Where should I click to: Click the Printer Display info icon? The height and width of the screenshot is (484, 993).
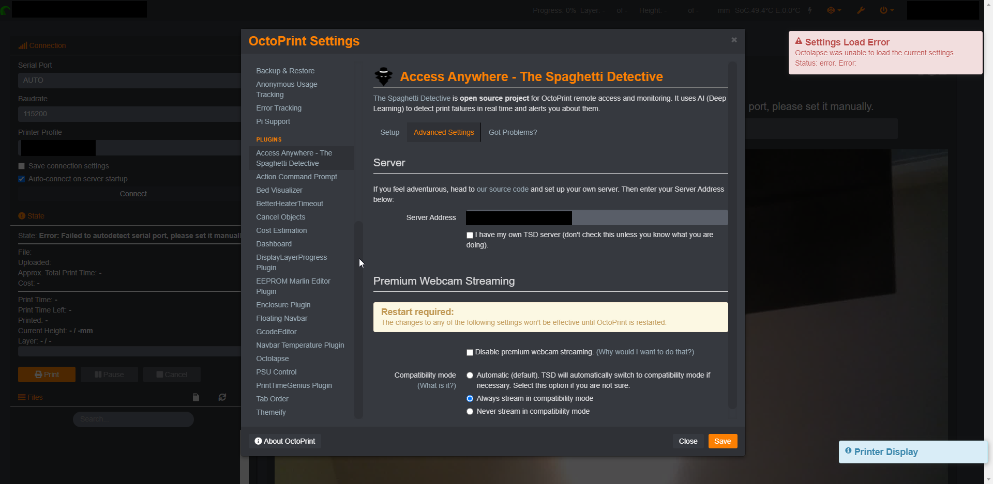[x=848, y=450]
